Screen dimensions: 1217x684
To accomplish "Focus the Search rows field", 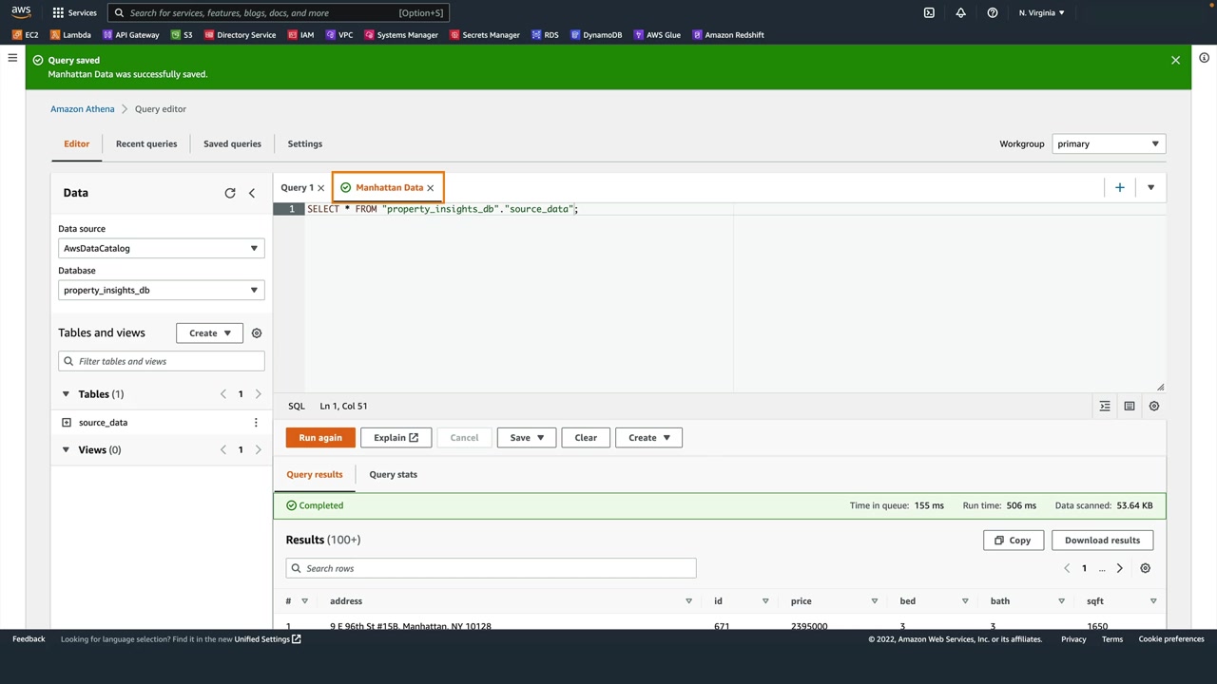I will click(x=491, y=569).
